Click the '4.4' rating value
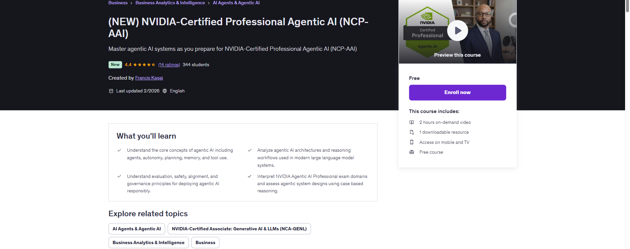The height and width of the screenshot is (249, 630). pos(128,65)
